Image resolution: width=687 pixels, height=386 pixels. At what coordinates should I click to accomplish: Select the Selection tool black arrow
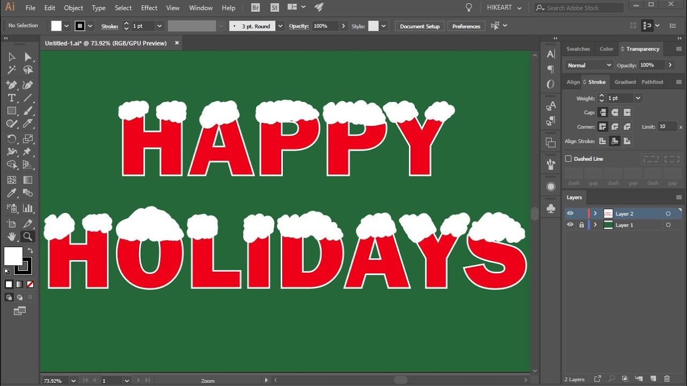(x=12, y=57)
